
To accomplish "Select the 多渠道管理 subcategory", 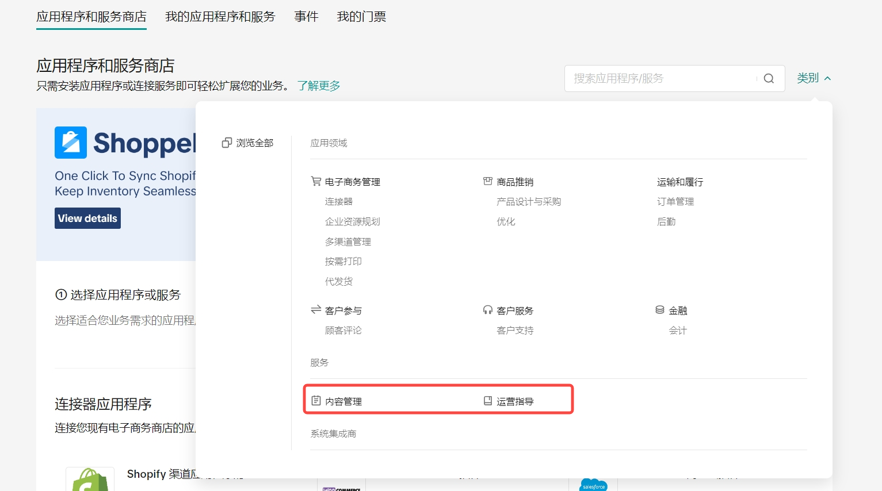I will 348,242.
